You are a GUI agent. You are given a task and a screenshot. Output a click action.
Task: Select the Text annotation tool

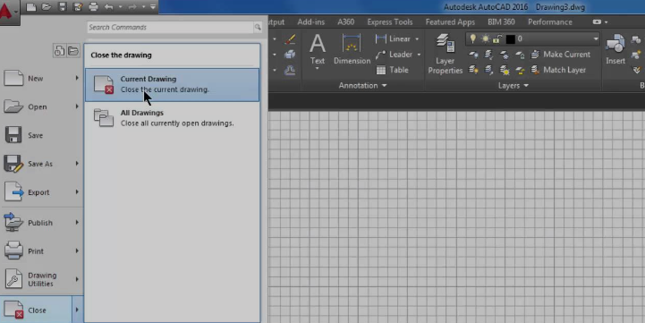318,51
